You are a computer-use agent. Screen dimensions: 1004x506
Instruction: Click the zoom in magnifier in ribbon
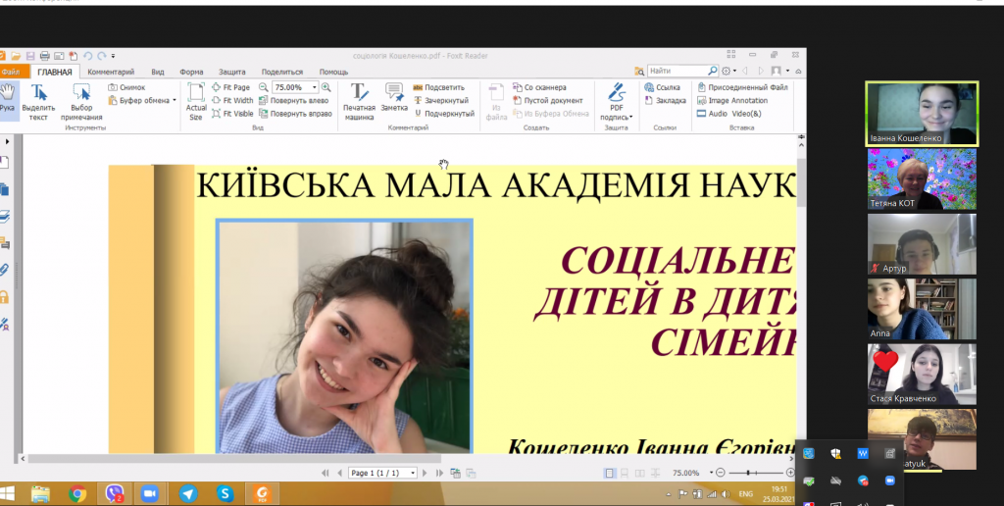326,87
